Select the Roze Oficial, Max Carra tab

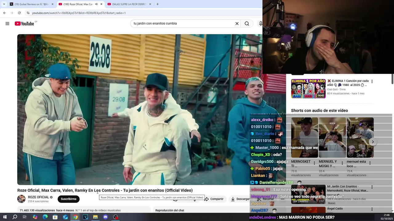(x=78, y=4)
